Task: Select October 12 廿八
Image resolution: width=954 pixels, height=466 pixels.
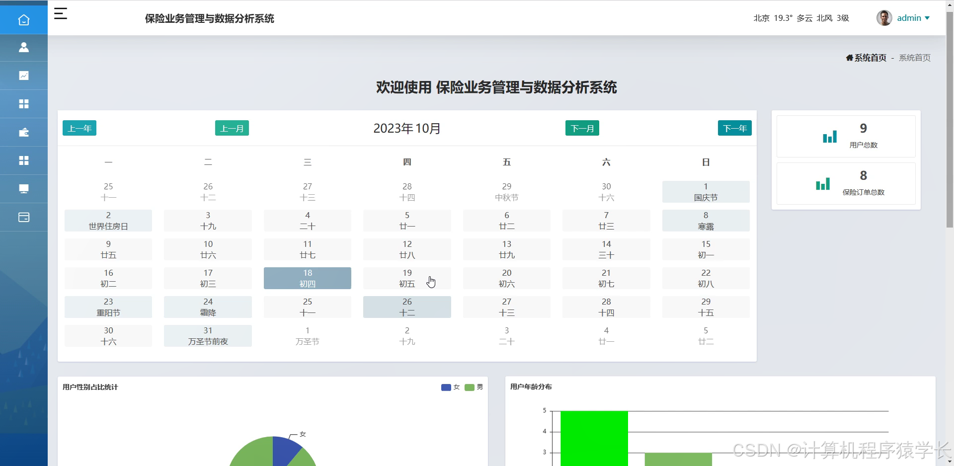Action: (407, 249)
